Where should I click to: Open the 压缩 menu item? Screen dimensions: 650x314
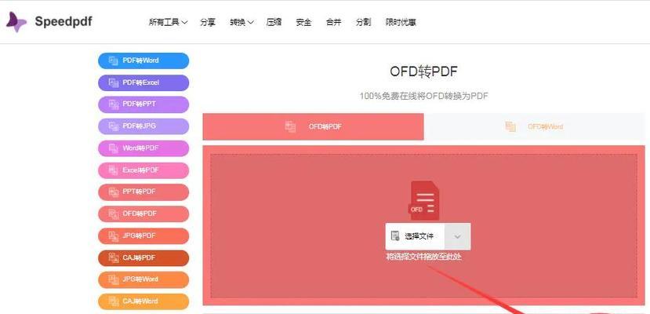pos(274,23)
